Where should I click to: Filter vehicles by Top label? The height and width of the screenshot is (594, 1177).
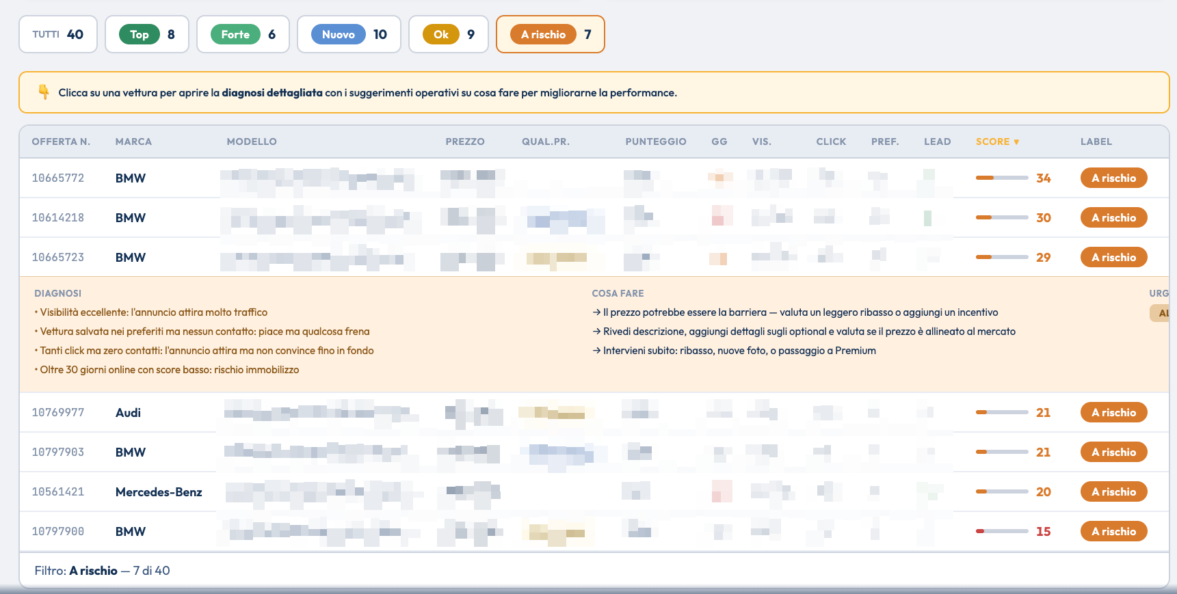(146, 34)
